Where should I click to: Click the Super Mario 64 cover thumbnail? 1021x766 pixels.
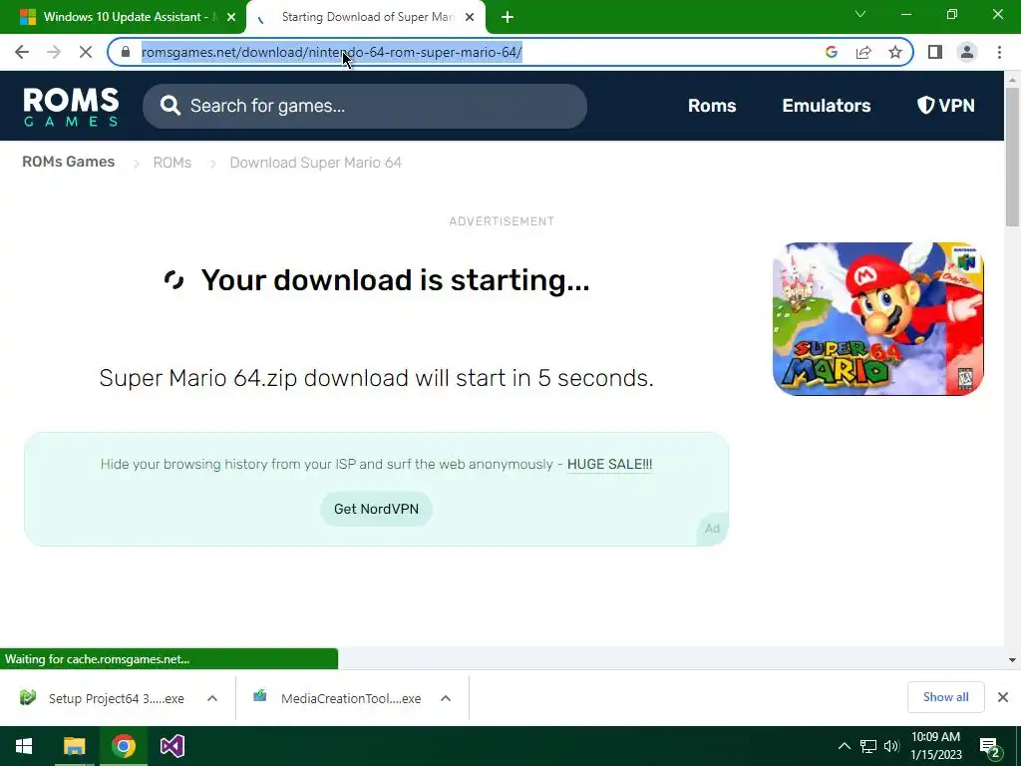(x=877, y=318)
